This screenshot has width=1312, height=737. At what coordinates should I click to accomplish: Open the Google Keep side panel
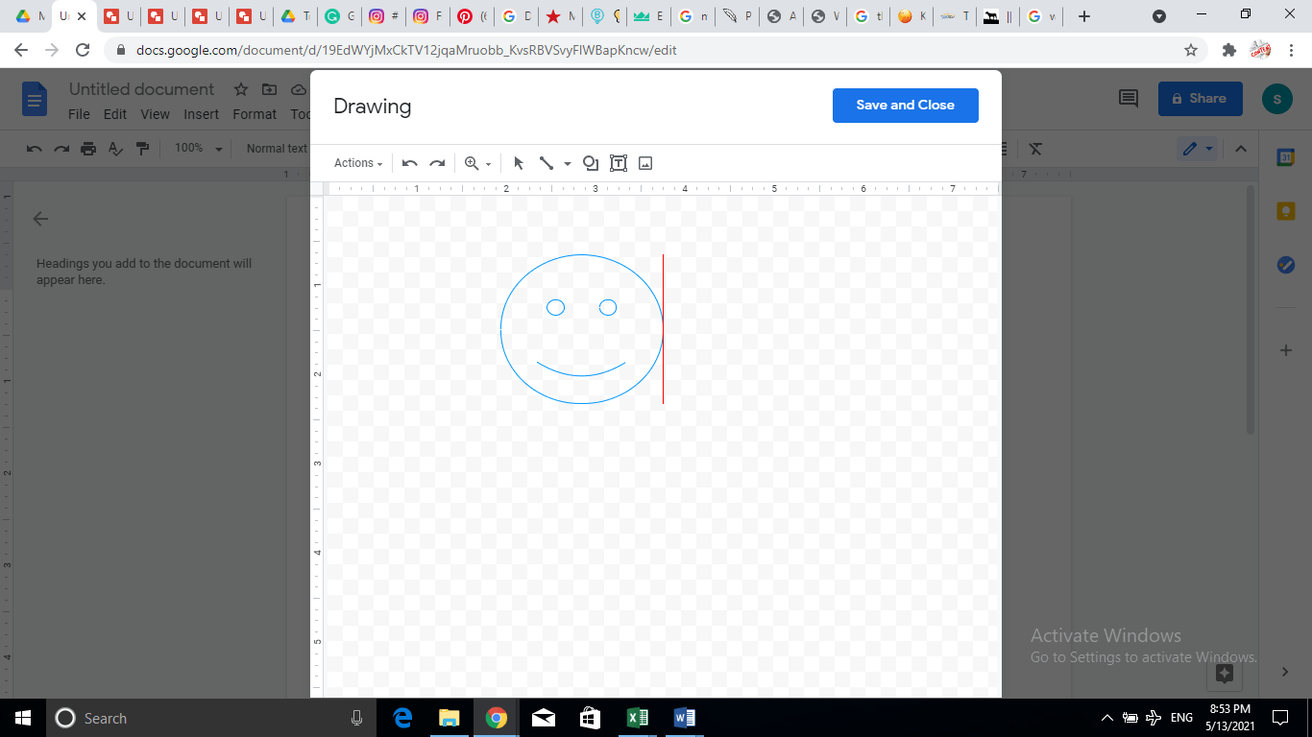pyautogui.click(x=1285, y=210)
